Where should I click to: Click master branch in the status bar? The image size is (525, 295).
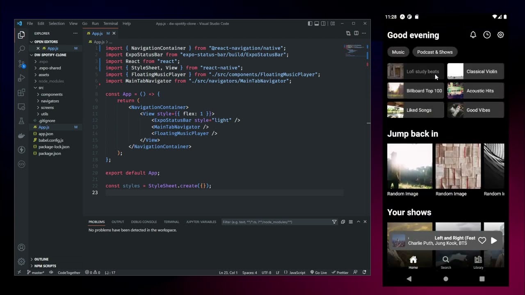pyautogui.click(x=36, y=272)
